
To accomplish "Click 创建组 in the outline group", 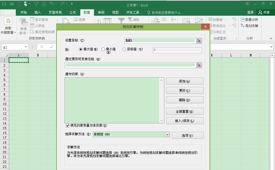I will pos(217,20).
